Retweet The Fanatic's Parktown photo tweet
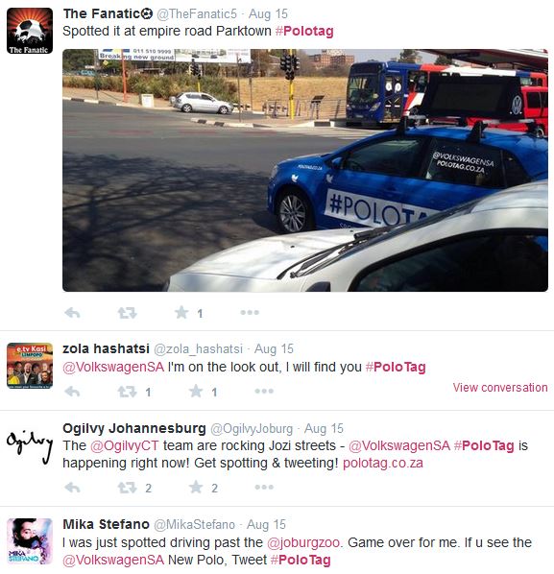Viewport: 554px width, 574px height. click(127, 313)
